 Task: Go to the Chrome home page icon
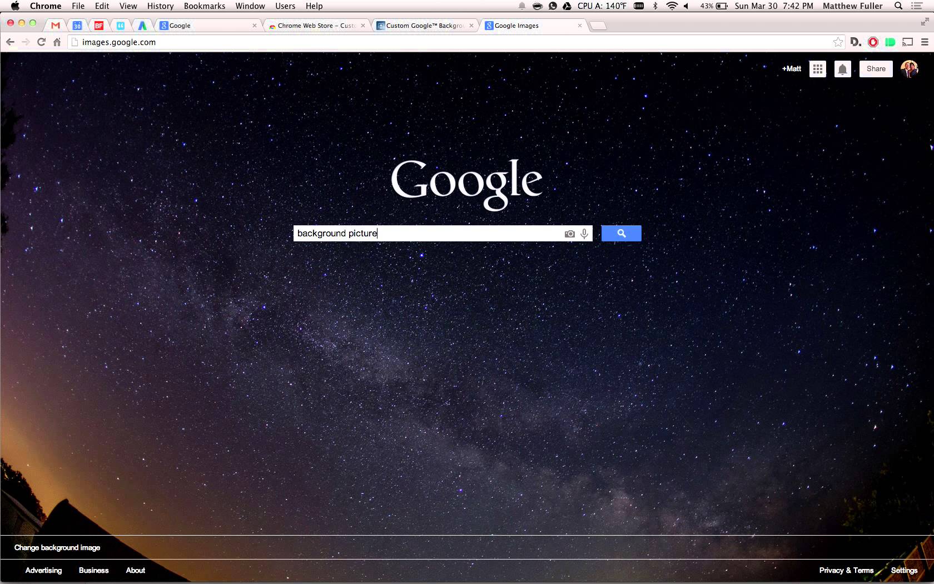click(57, 42)
